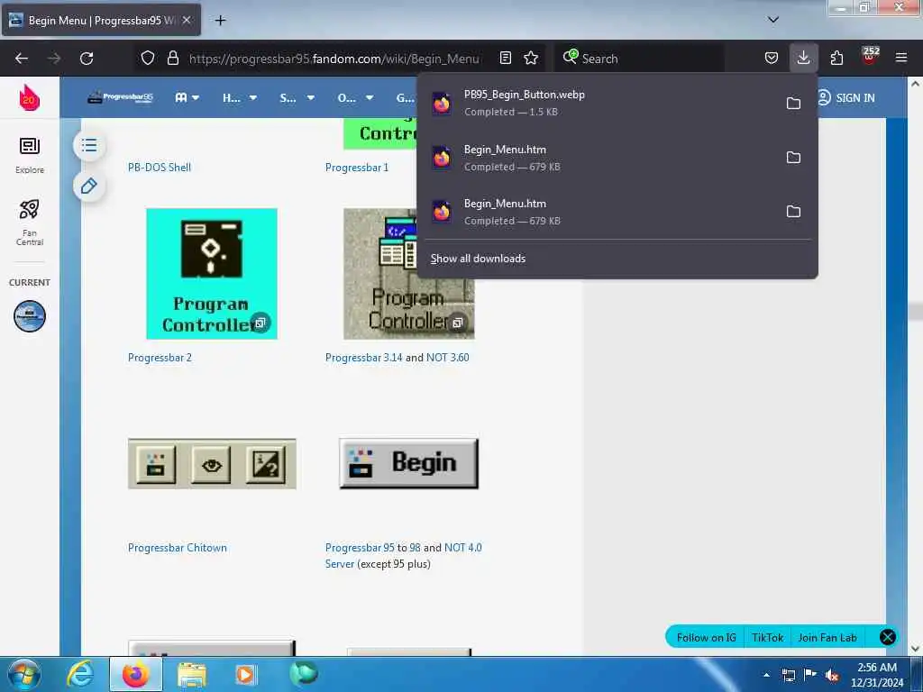Open the Windows Start orb
Viewport: 923px width, 692px height.
23,674
